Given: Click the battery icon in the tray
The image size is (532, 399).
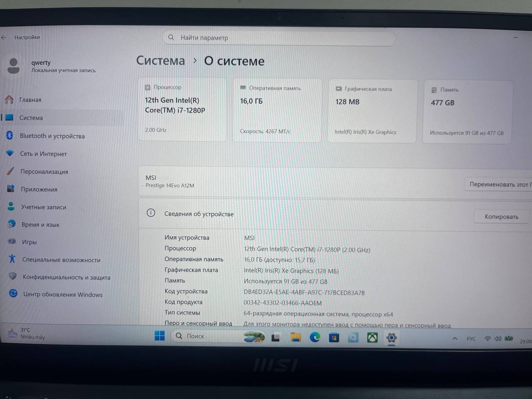Looking at the screenshot, I should (509, 339).
